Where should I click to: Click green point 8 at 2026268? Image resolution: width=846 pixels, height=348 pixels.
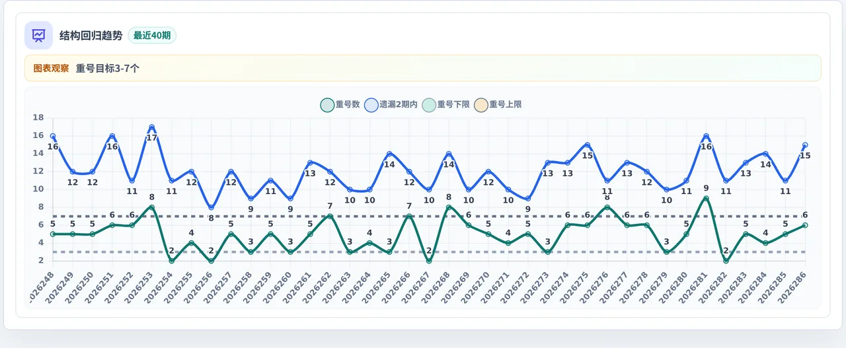pos(449,207)
